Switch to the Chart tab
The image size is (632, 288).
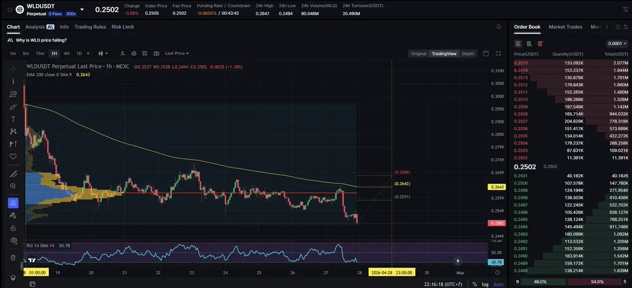point(13,26)
